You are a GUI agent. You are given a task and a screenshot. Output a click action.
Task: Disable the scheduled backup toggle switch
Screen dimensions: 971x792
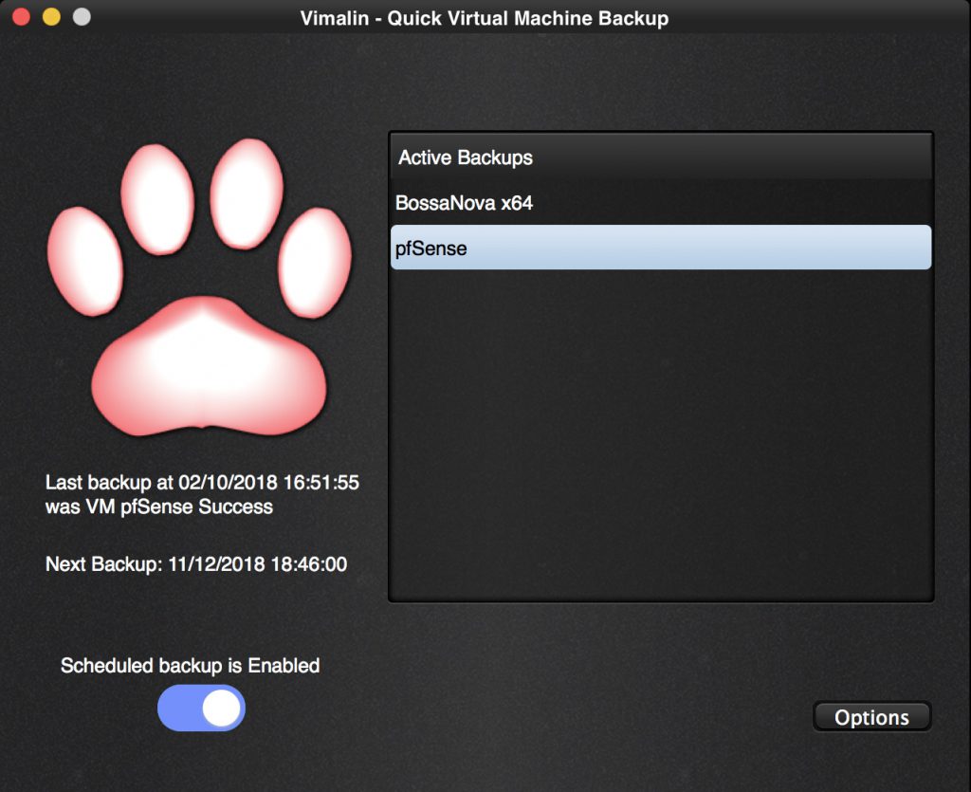click(x=201, y=709)
